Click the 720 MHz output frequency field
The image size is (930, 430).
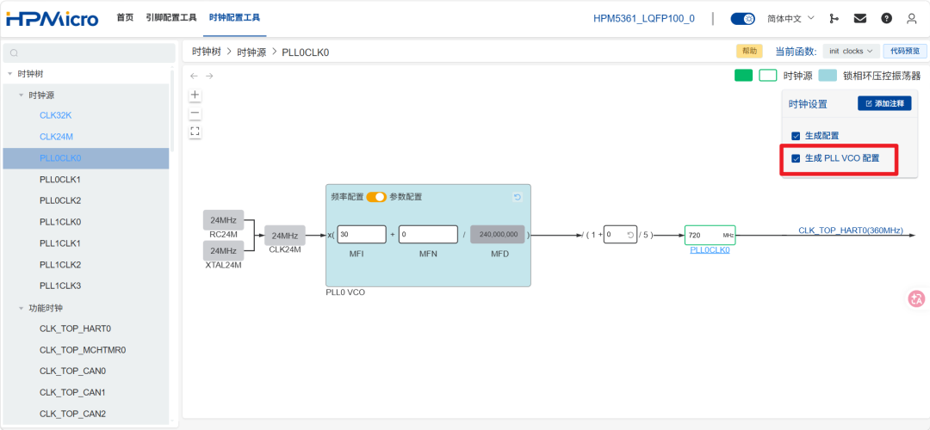[710, 235]
